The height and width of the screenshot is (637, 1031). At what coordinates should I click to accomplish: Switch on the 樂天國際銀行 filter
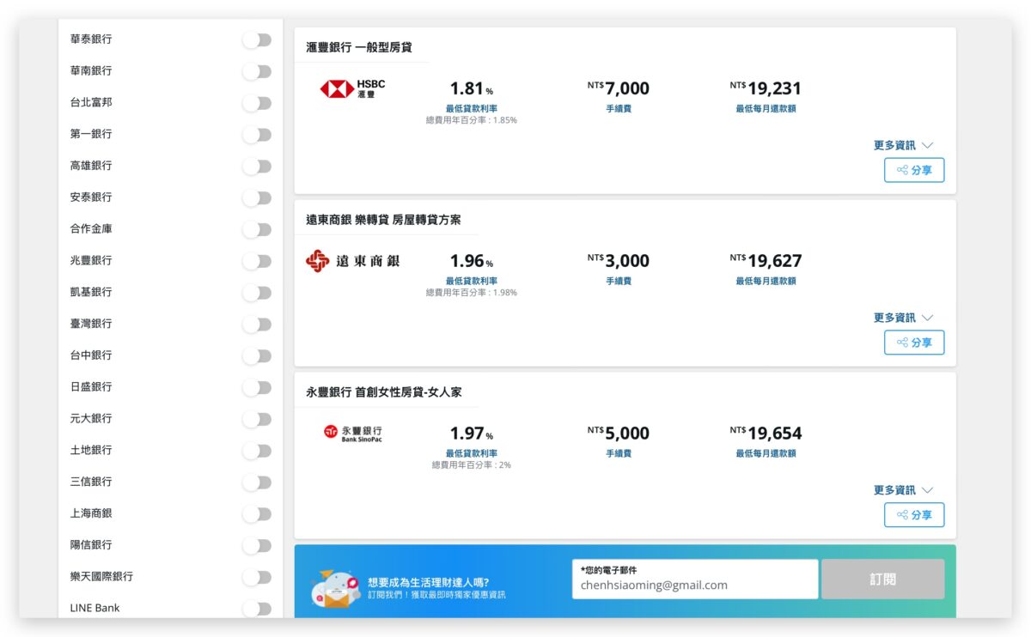pyautogui.click(x=257, y=577)
